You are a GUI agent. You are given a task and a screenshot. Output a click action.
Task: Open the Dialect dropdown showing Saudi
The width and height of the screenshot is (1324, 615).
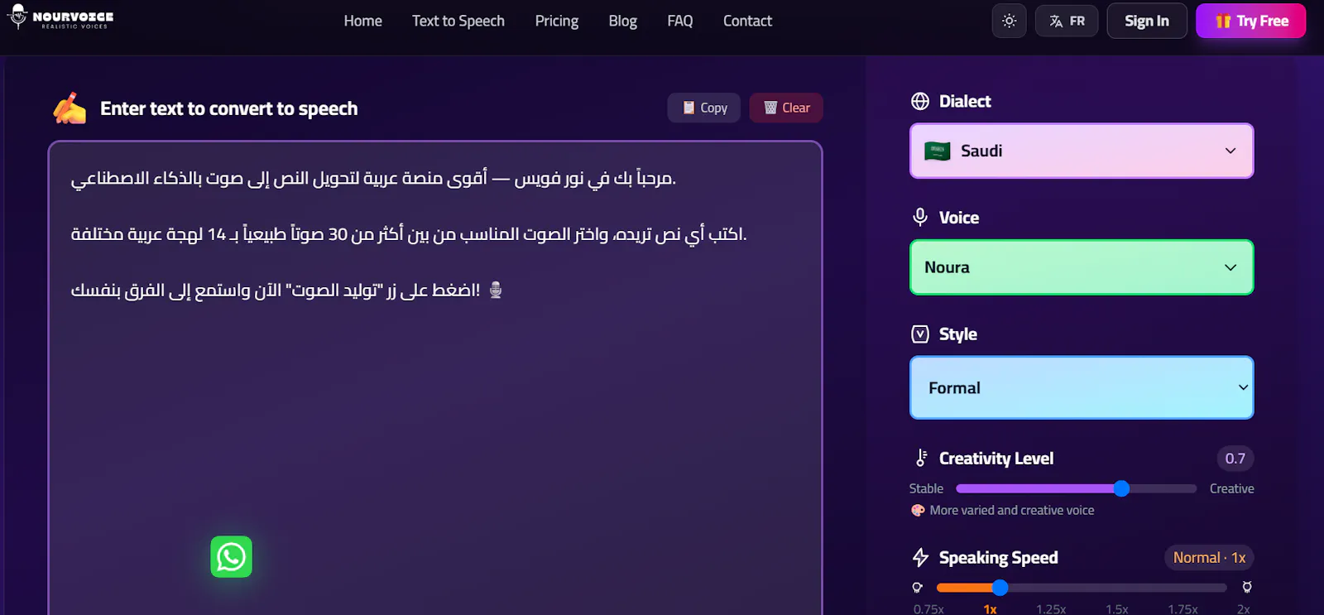pos(1082,151)
